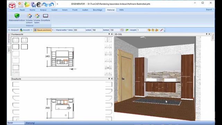Switch to the Küche ribbon tab
Screen dimensions: 222x125
click(32, 10)
